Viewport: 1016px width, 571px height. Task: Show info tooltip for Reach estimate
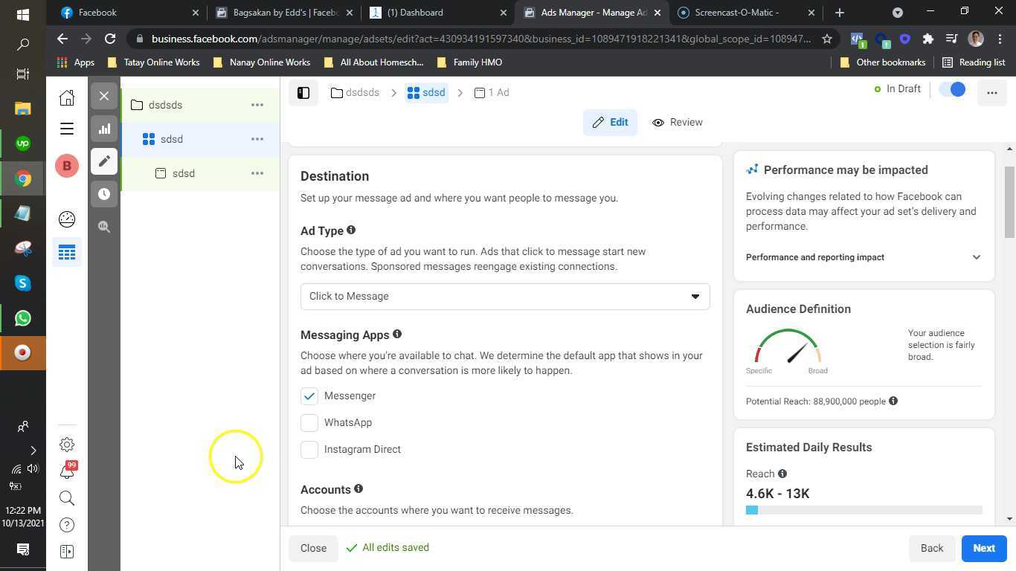782,474
